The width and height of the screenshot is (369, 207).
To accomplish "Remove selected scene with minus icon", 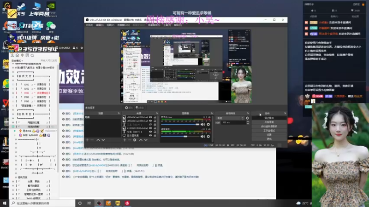I will (92, 140).
